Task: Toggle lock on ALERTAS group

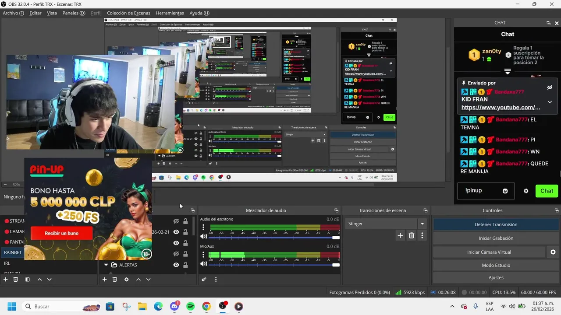Action: tap(185, 265)
